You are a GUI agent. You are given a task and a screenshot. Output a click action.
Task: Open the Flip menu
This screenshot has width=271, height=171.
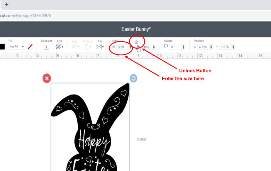pyautogui.click(x=100, y=47)
